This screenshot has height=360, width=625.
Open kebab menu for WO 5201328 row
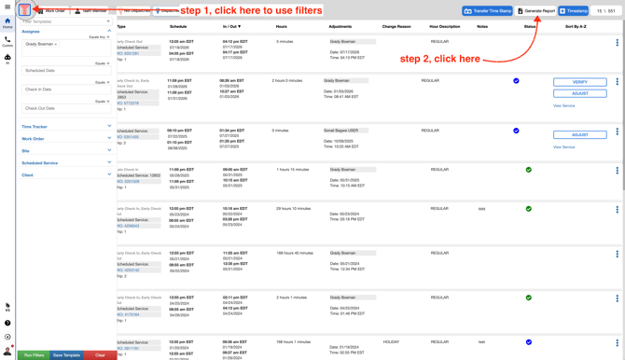[x=617, y=171]
